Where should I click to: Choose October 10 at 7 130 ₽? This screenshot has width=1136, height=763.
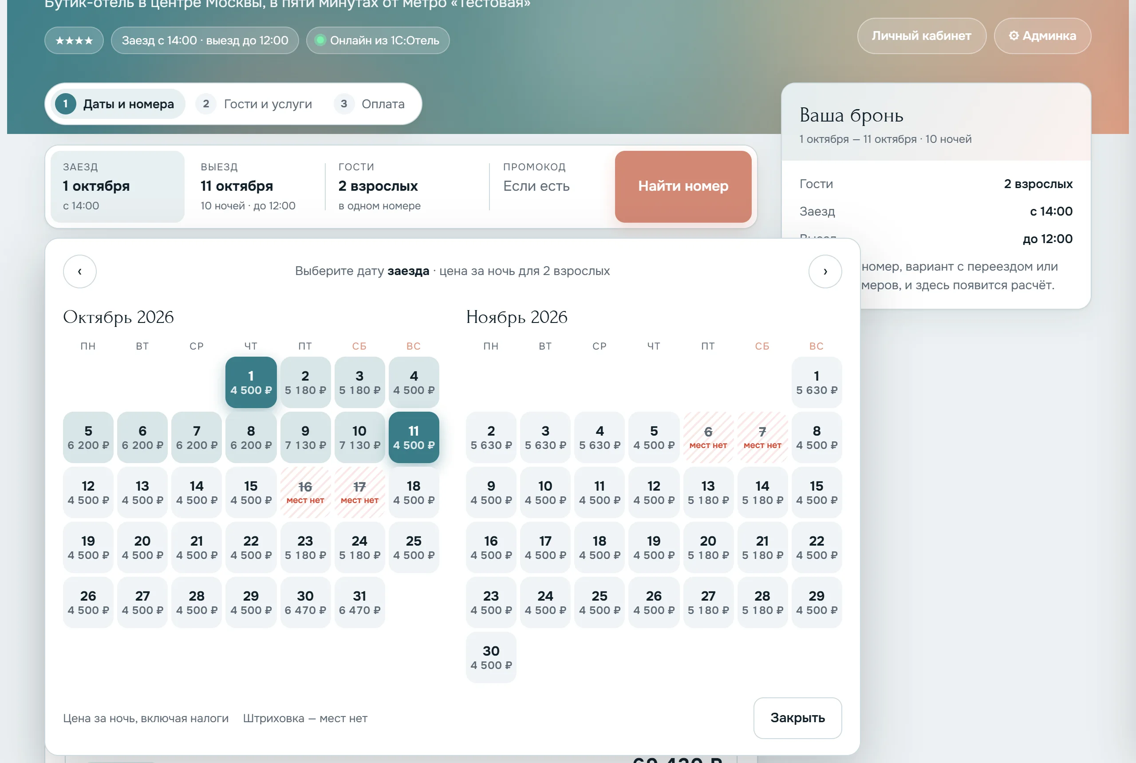[359, 437]
